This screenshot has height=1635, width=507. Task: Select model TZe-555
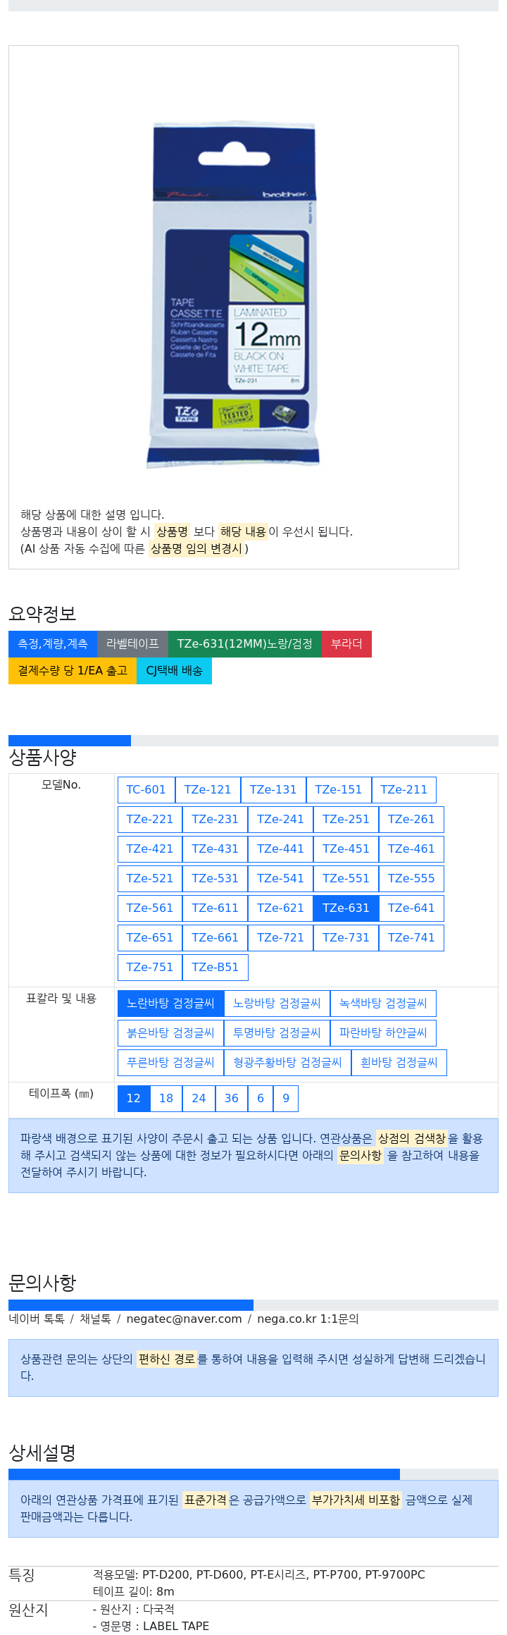click(x=411, y=879)
